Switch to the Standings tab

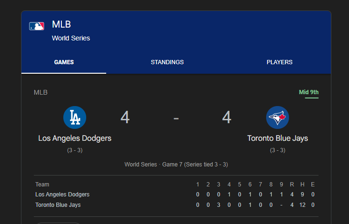pyautogui.click(x=167, y=62)
